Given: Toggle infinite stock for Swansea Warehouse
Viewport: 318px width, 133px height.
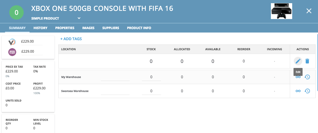Looking at the screenshot, I should [298, 91].
